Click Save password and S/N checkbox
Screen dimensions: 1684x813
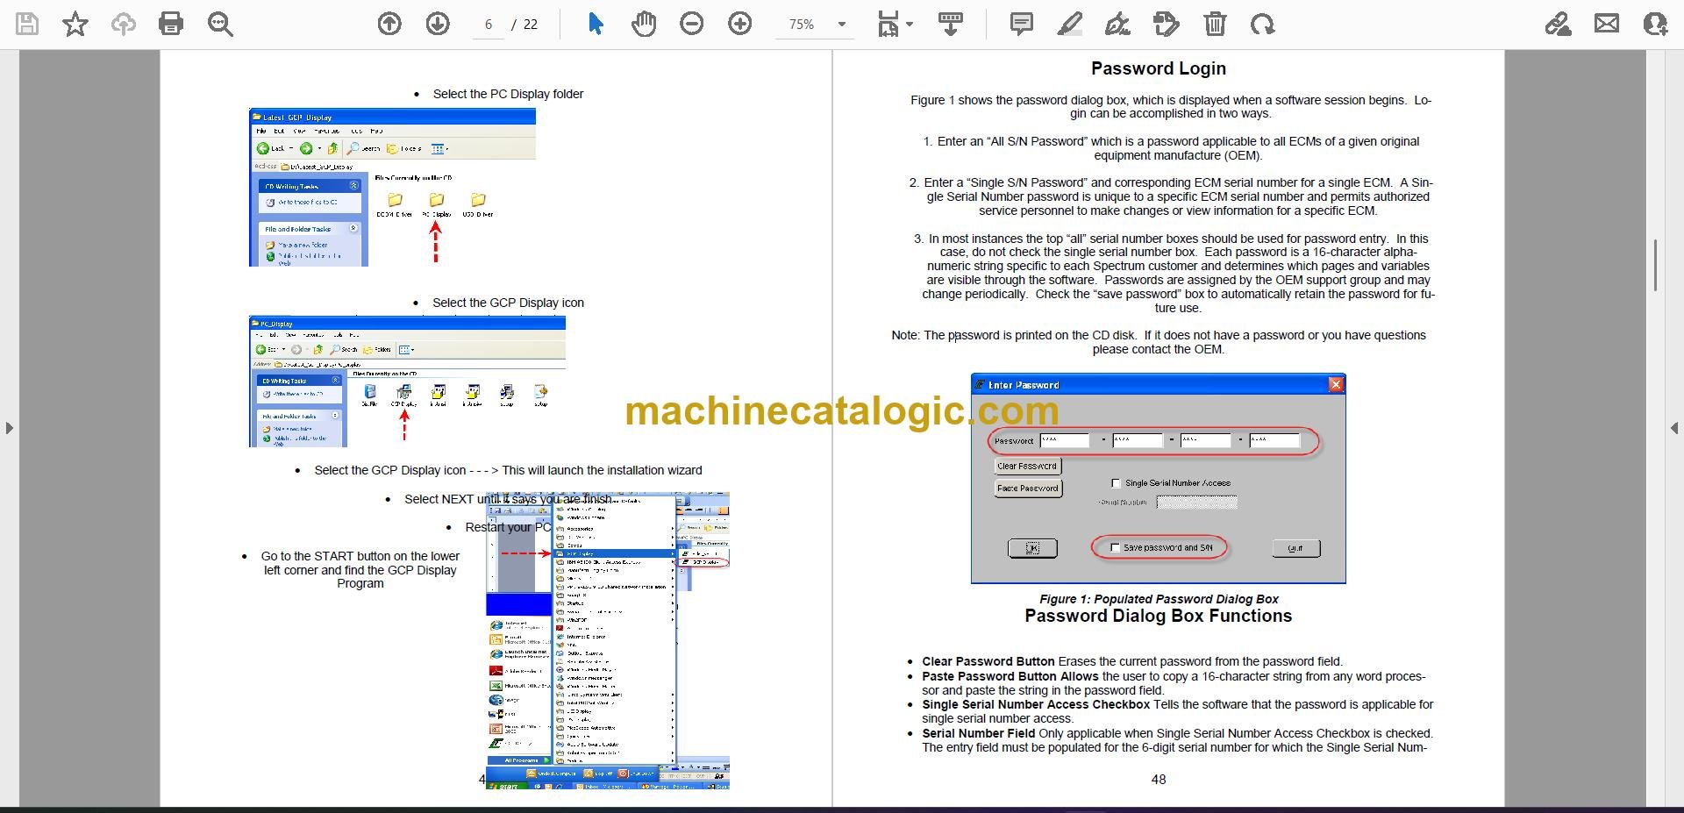(1116, 547)
